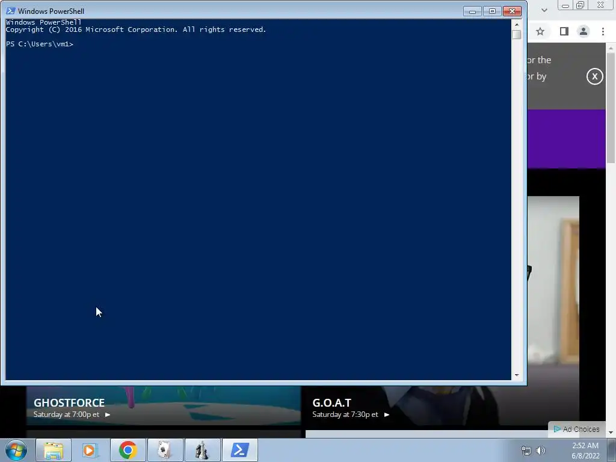
Task: Click PowerShell scrollbar down arrow
Action: point(517,375)
